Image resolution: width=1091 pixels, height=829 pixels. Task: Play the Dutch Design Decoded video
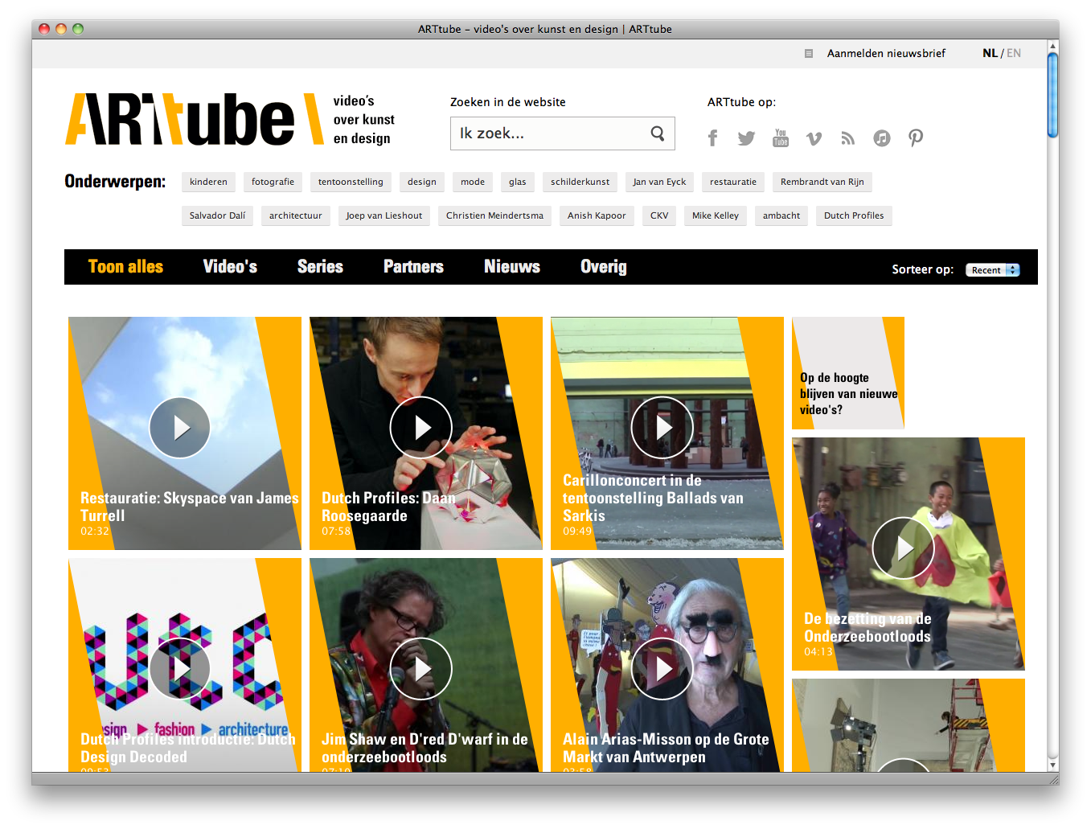click(x=180, y=669)
